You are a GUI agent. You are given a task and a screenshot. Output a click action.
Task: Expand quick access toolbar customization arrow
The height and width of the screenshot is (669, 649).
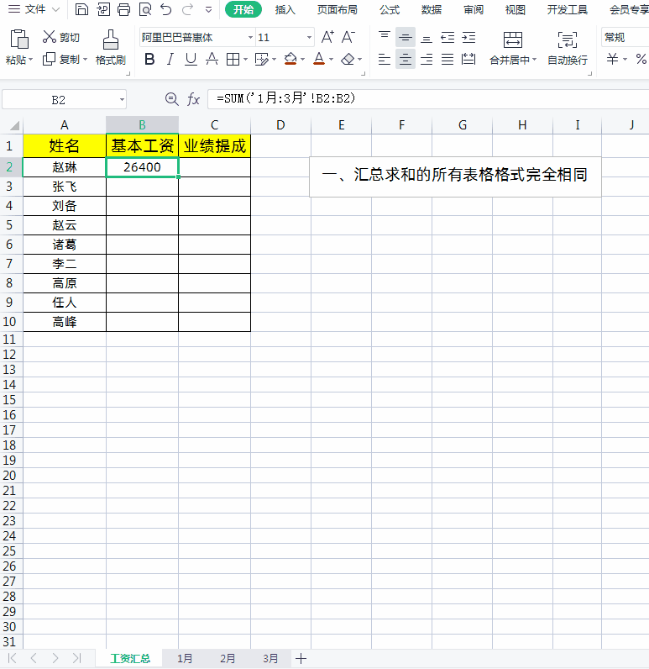click(x=208, y=9)
